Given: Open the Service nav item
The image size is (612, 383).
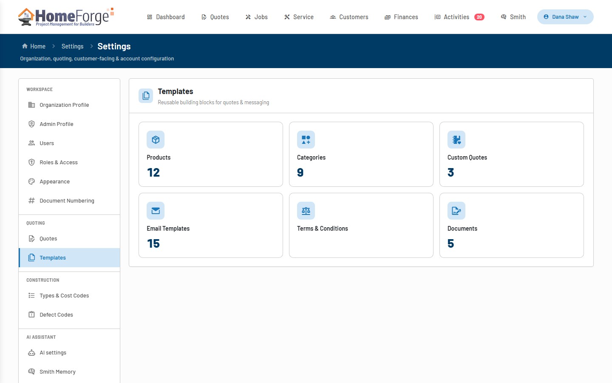Looking at the screenshot, I should [x=299, y=17].
